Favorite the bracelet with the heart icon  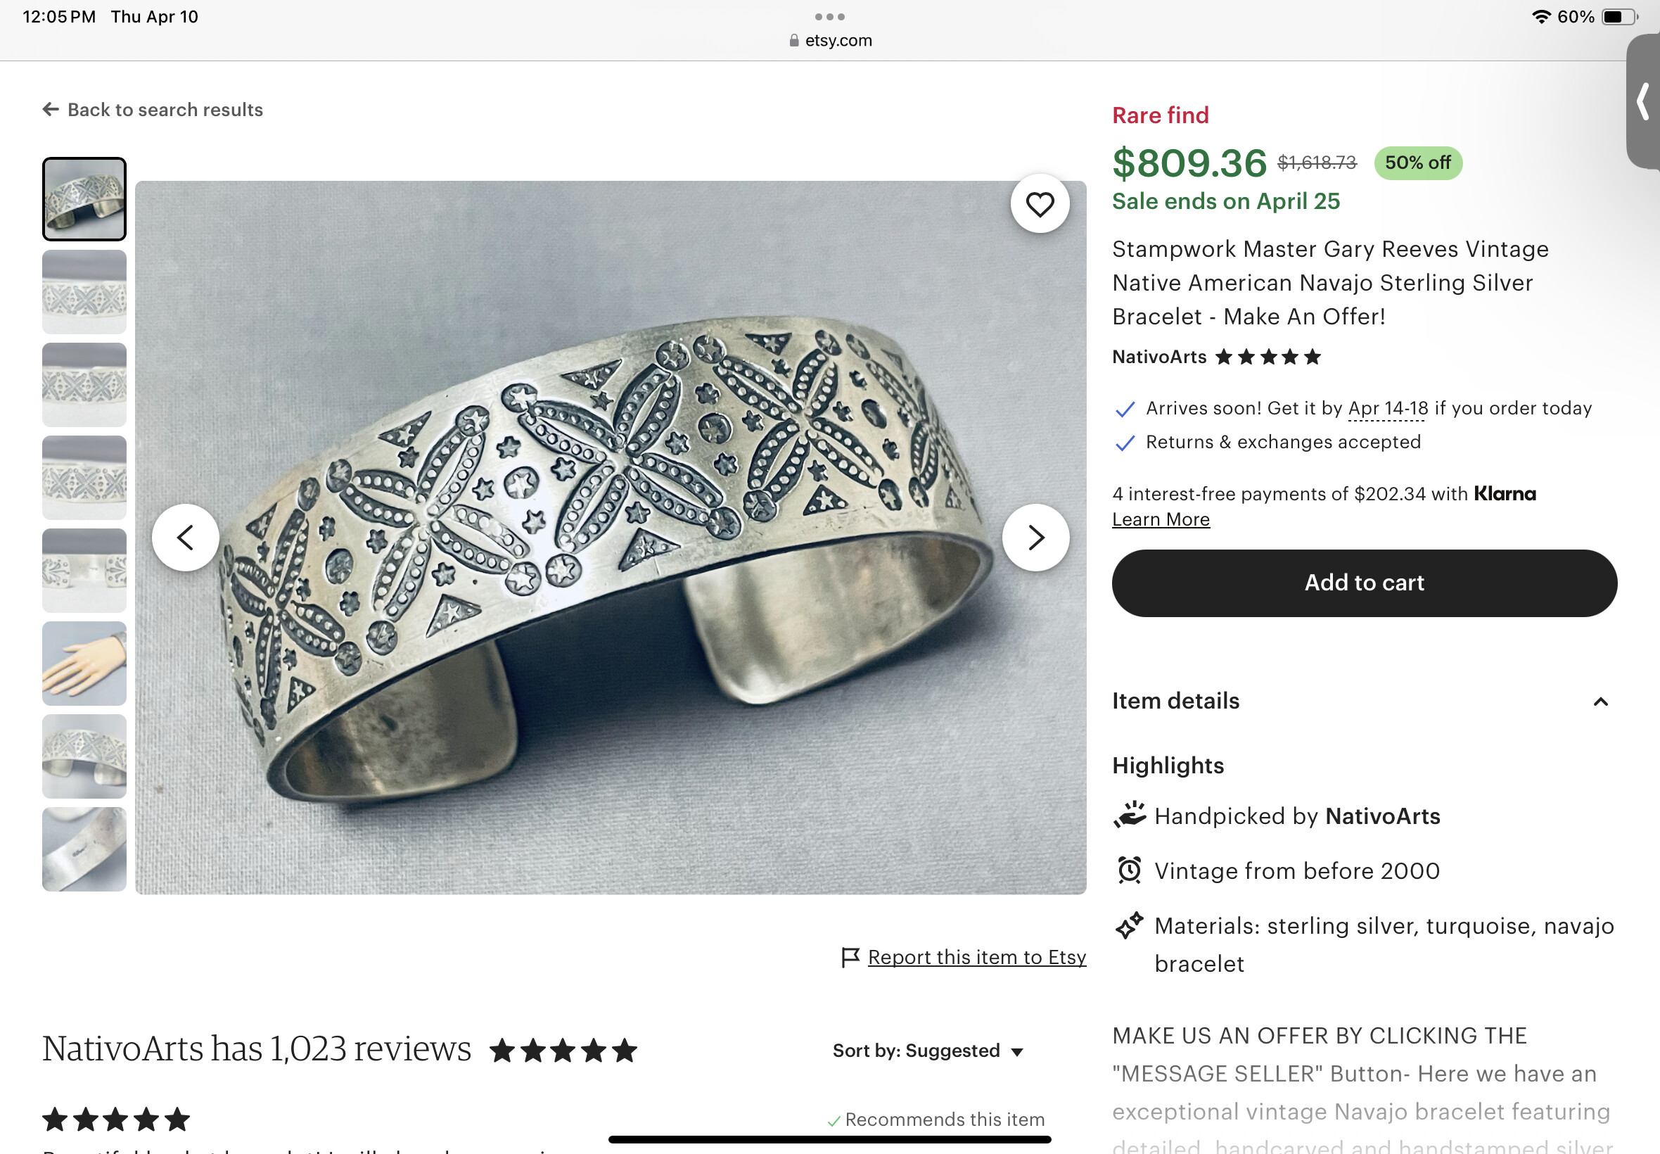click(1039, 205)
